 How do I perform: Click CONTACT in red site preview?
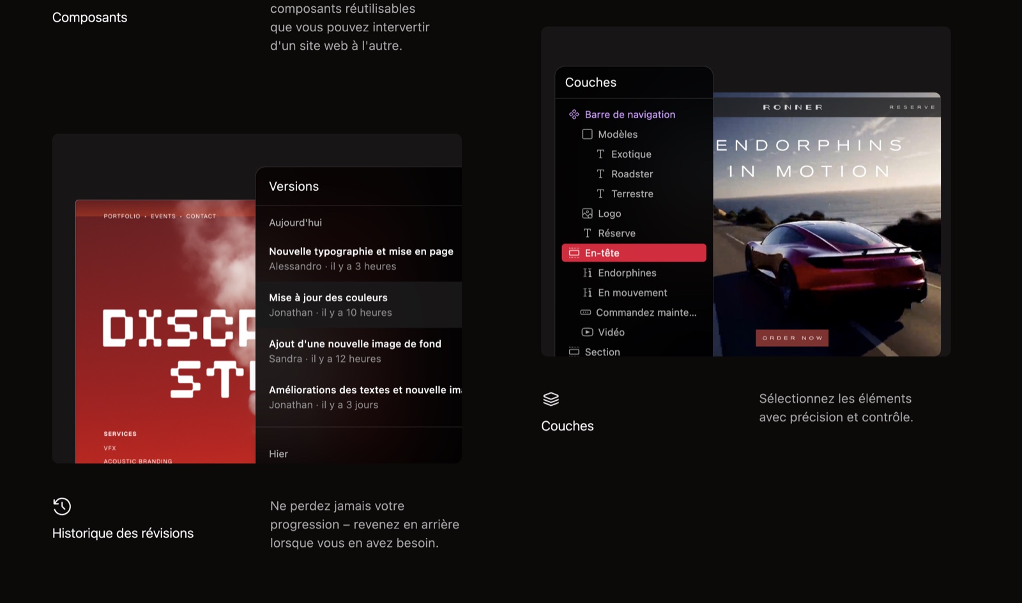tap(201, 216)
